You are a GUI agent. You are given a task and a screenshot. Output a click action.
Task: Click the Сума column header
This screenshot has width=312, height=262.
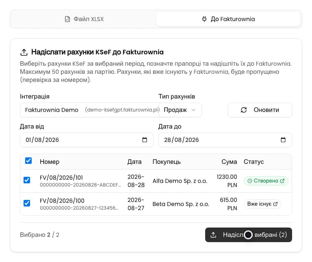pos(229,162)
